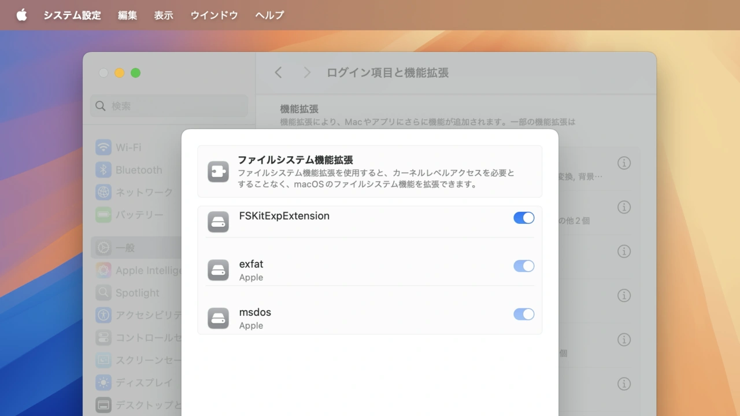Screen dimensions: 740x416
Task: Toggle the exfat extension switch
Action: (524, 266)
